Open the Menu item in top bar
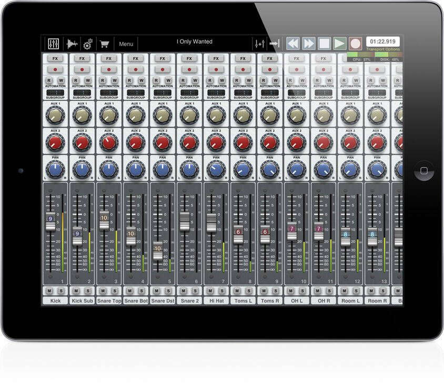Screen dimensions: 444x385 (126, 44)
